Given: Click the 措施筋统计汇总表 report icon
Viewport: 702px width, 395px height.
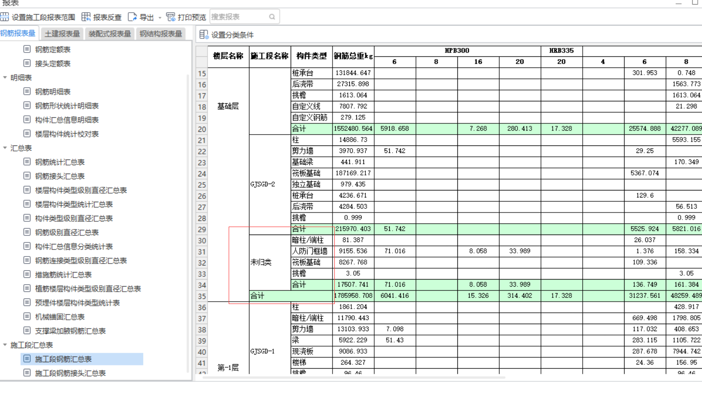Looking at the screenshot, I should click(27, 274).
